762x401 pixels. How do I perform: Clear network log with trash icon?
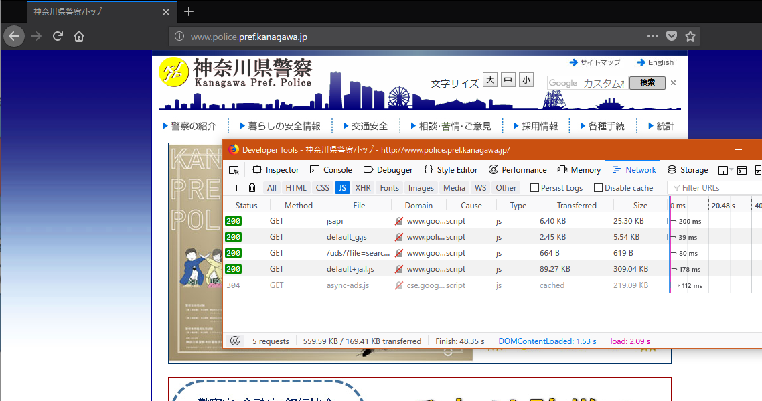click(252, 188)
